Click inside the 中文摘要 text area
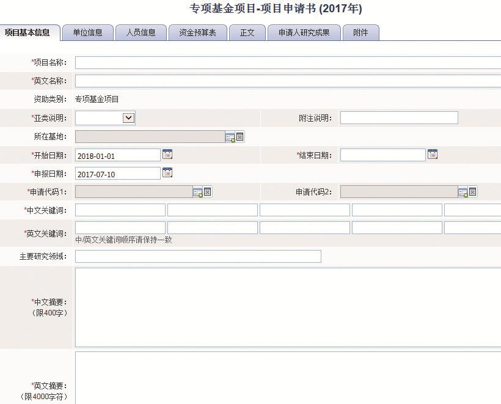501x404 pixels. (287, 307)
